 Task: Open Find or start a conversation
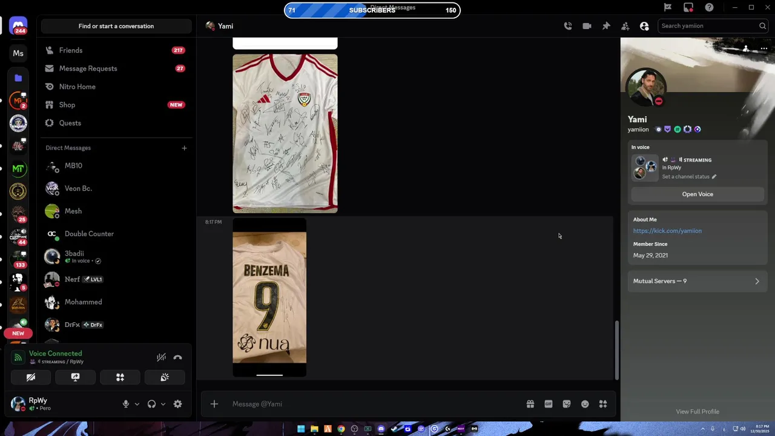(116, 26)
